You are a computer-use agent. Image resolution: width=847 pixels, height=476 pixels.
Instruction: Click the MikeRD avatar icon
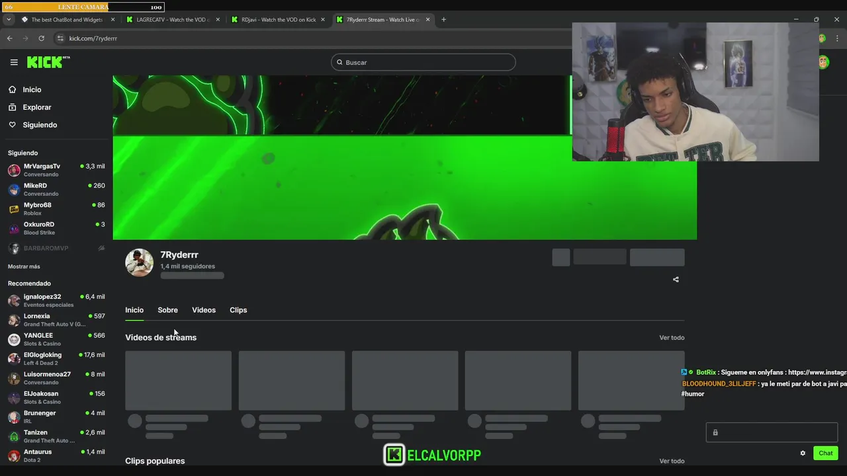14,190
